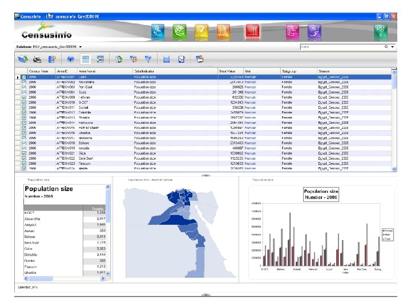Screen dimensions: 411x308
Task: Sort by the Unit column header
Action: click(x=262, y=71)
